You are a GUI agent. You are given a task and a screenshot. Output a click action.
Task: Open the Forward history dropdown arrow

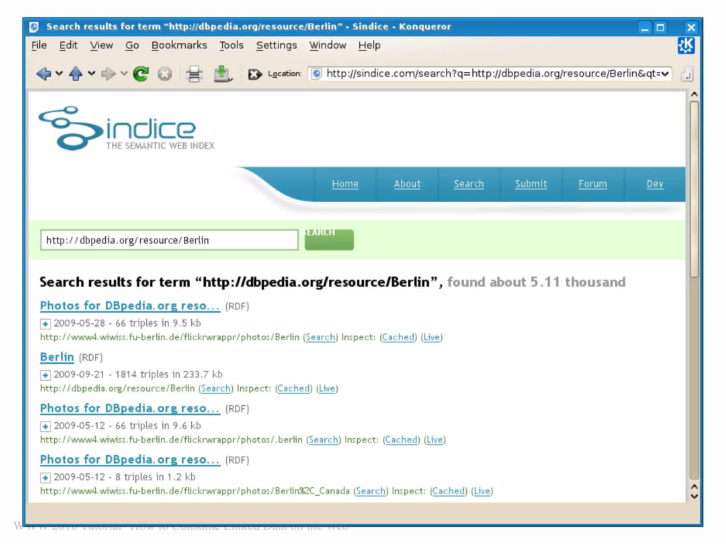click(x=124, y=74)
